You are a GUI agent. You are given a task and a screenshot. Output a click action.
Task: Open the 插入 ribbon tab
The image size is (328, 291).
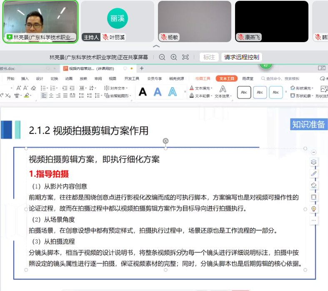[25, 79]
